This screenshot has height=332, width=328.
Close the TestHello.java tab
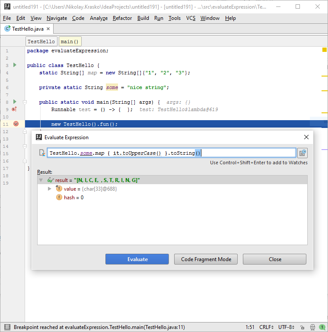point(48,29)
